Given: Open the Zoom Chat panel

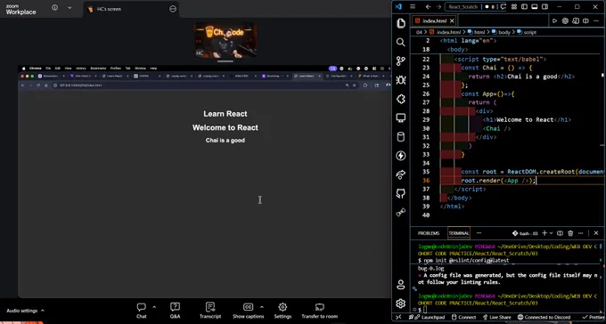Looking at the screenshot, I should coord(142,311).
